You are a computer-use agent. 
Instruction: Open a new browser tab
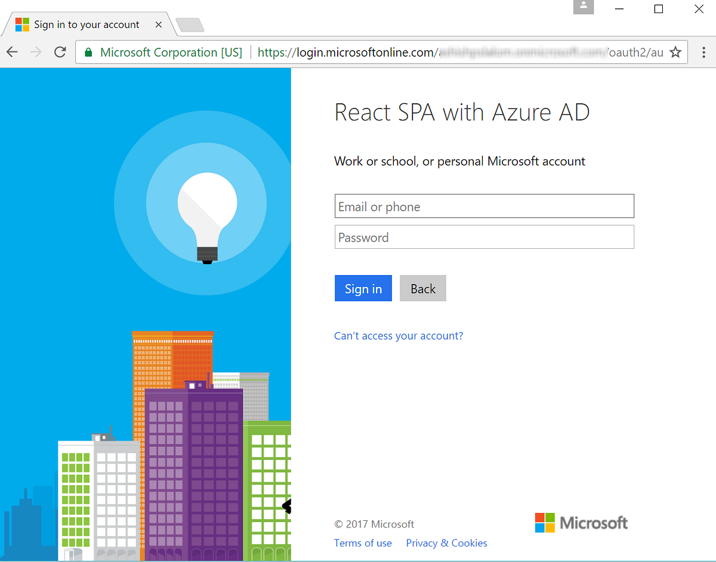[x=189, y=24]
